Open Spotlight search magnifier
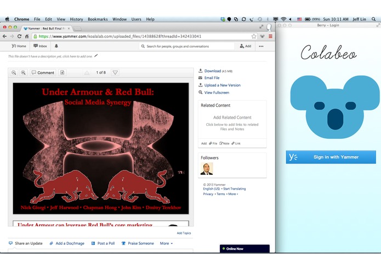Viewport: 381px width, 270px height. coord(373,19)
